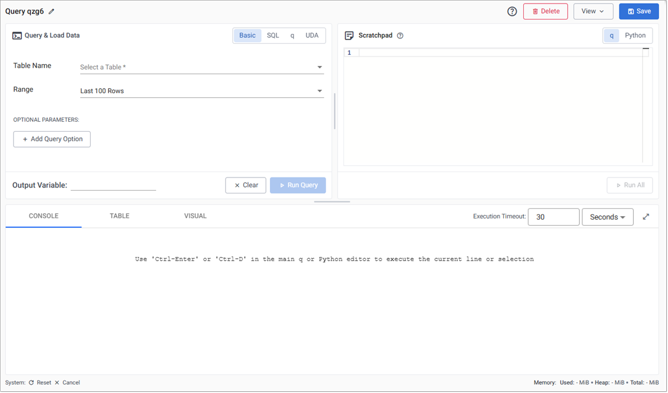
Task: Click the pencil icon to rename query
Action: [52, 11]
